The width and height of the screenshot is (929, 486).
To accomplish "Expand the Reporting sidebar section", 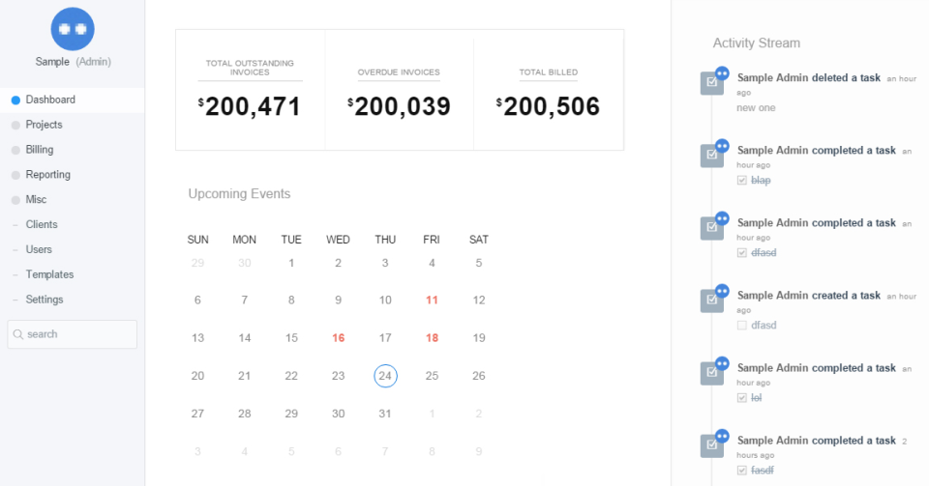I will click(47, 175).
